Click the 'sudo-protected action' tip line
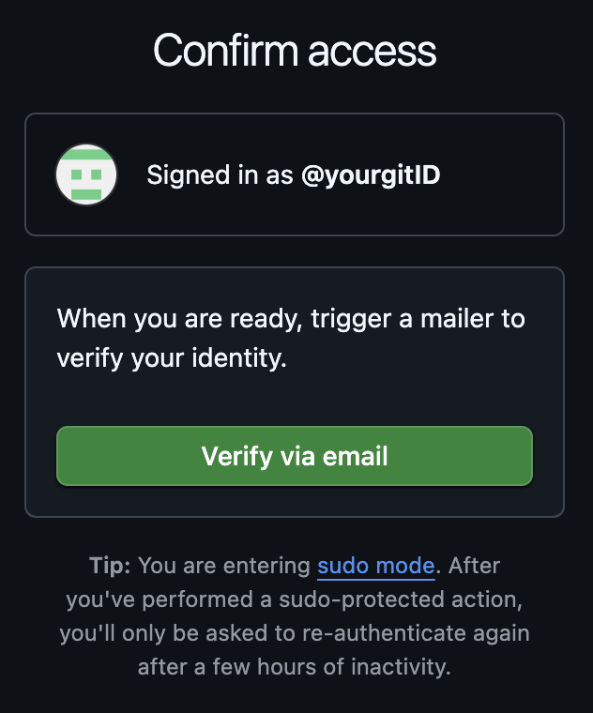593x713 pixels. pyautogui.click(x=295, y=599)
